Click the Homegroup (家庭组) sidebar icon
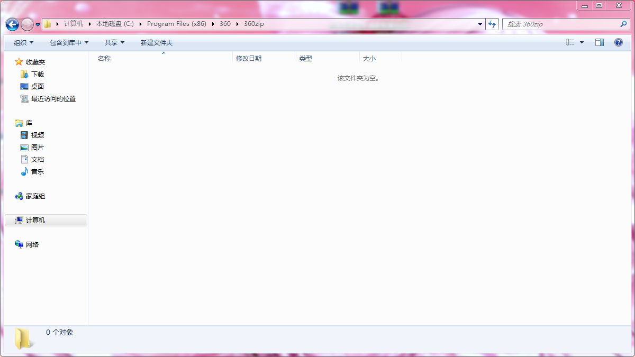 (33, 196)
